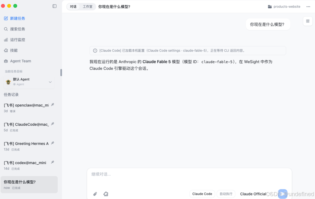Screen dimensions: 315x199
Task: Pin icon for openclaw@mac_mi task
Action: 52,105
